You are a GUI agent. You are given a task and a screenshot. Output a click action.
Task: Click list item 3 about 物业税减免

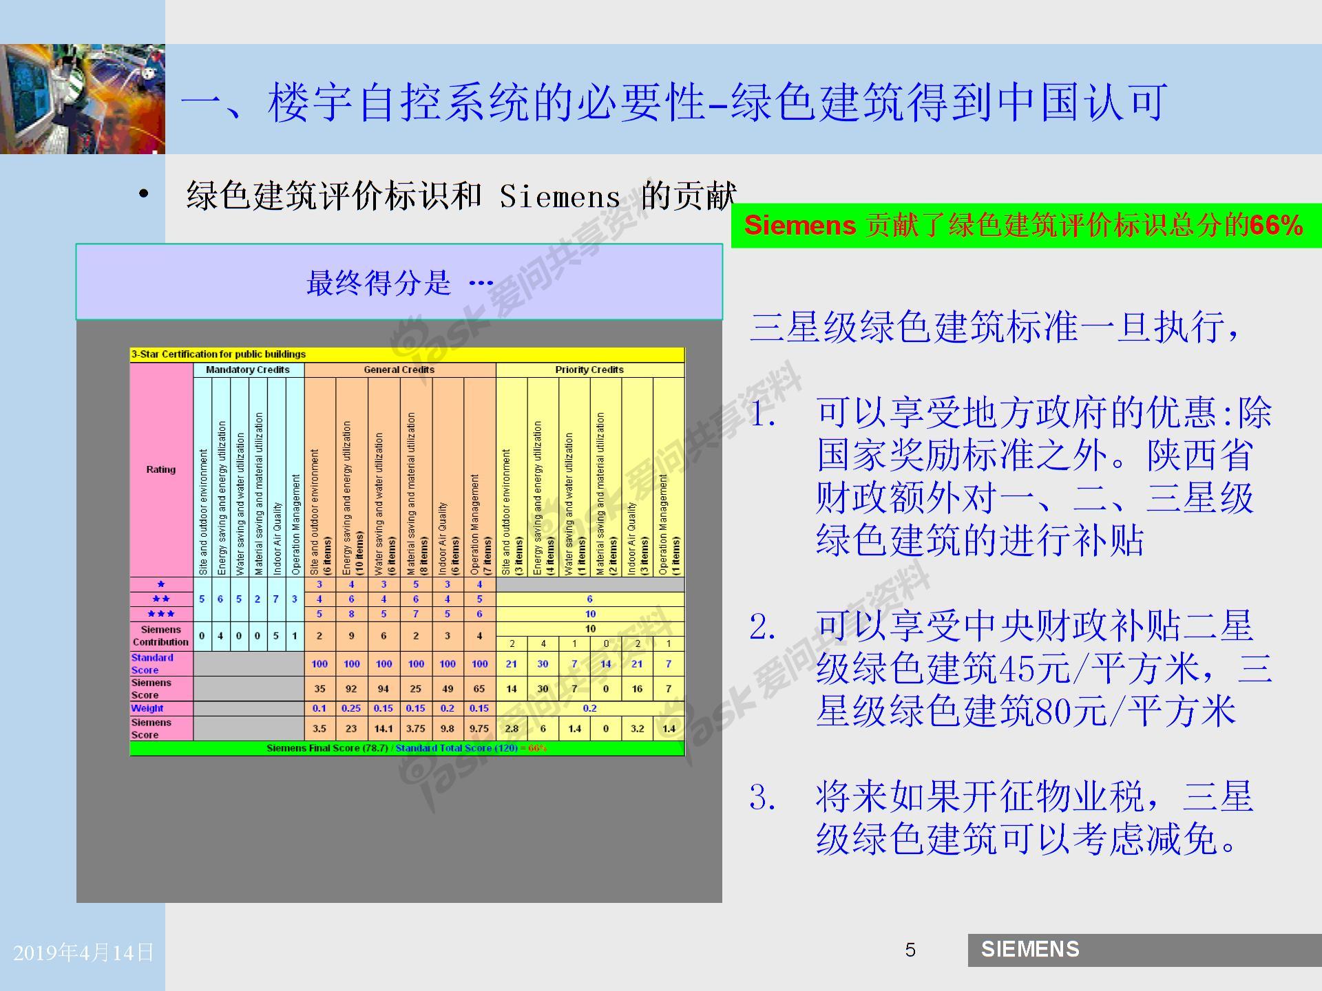(x=1002, y=818)
